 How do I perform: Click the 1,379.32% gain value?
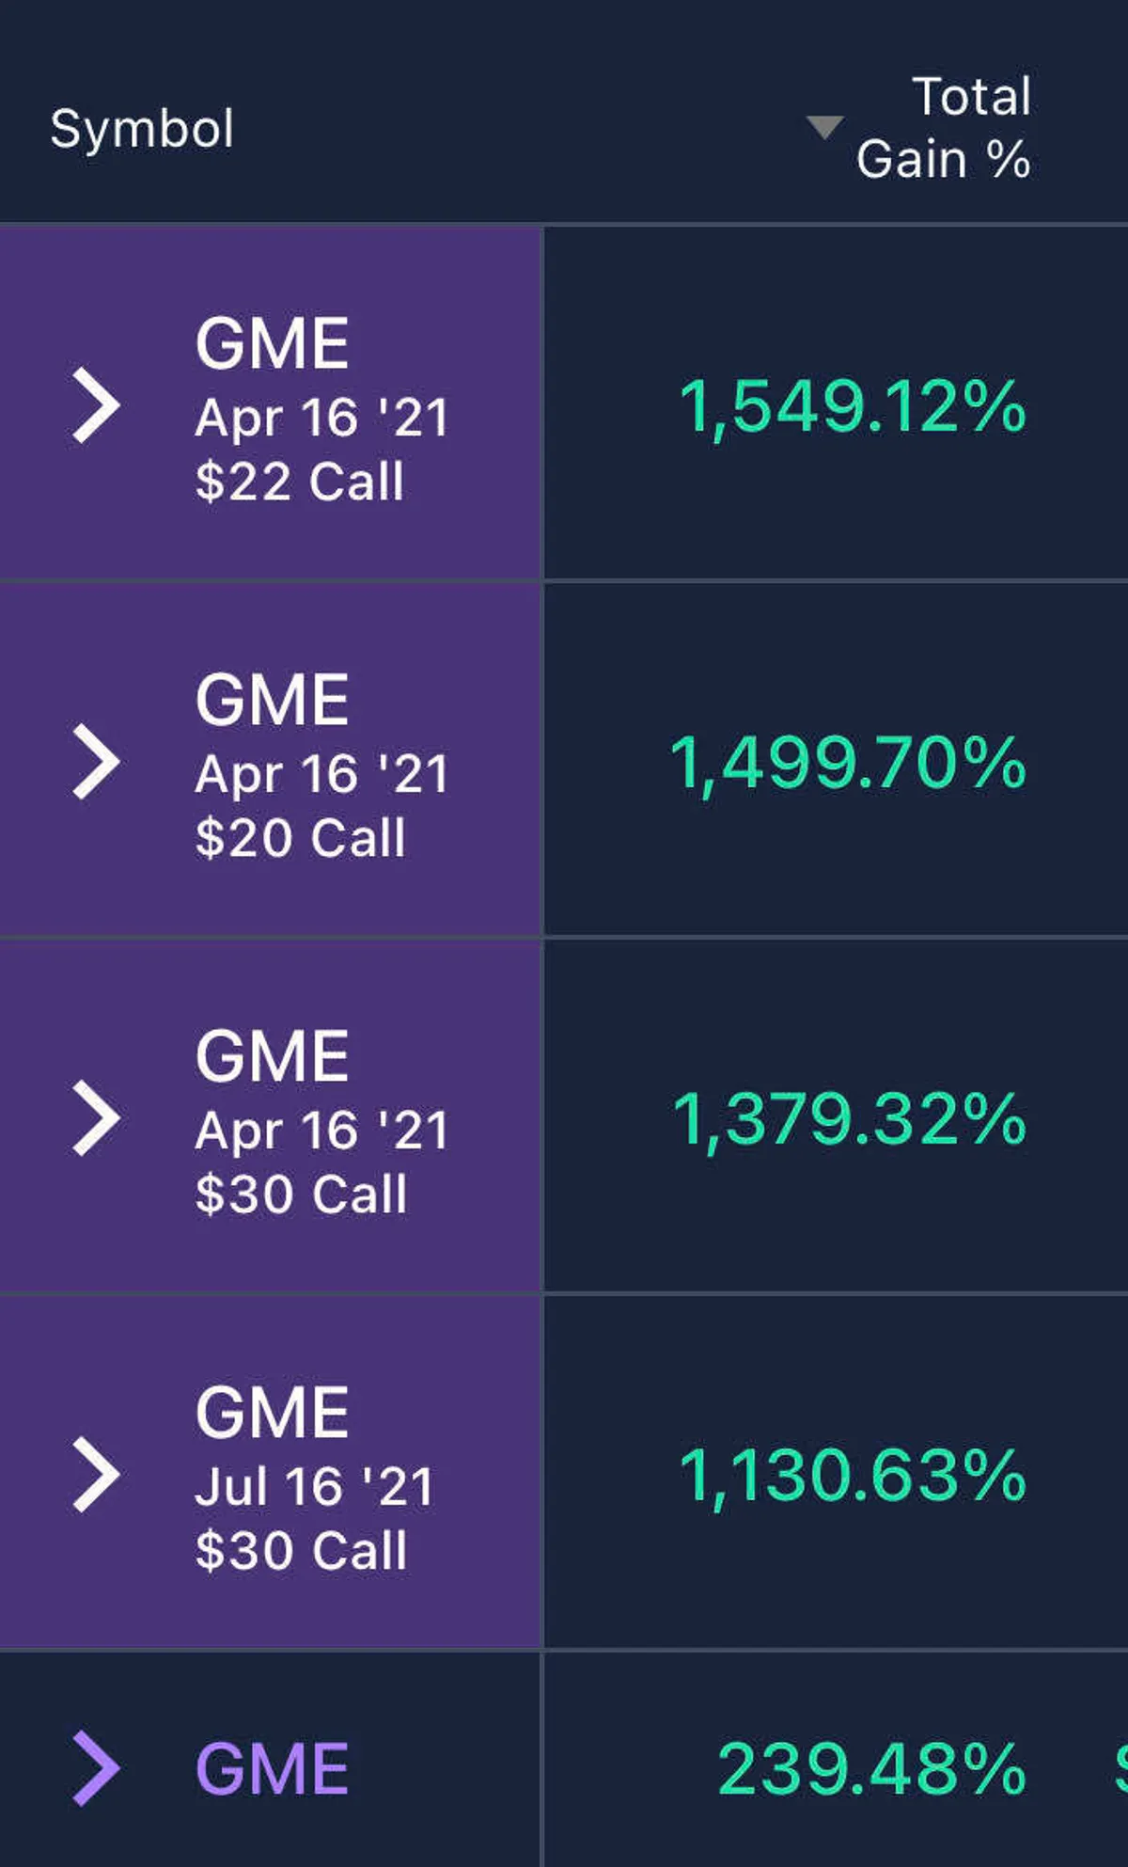pos(849,1119)
